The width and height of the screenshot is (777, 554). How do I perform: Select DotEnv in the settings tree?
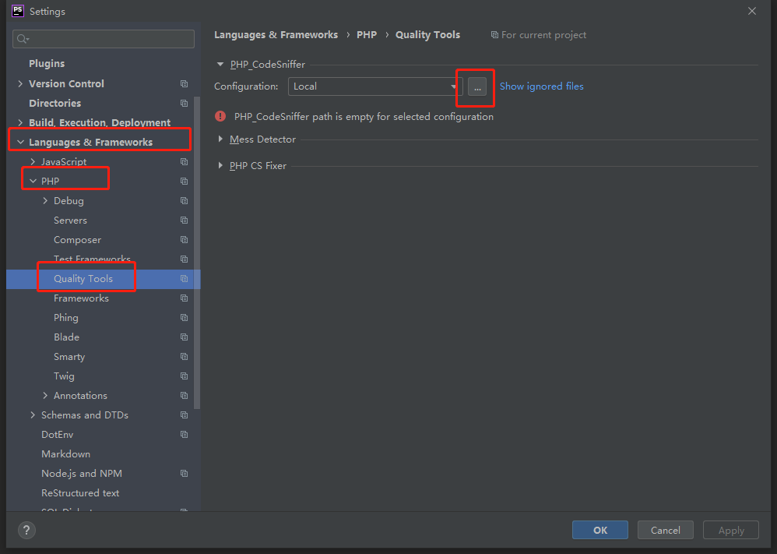[x=58, y=435]
